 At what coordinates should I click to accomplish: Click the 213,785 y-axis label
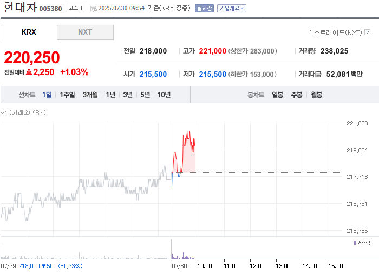pos(357,231)
